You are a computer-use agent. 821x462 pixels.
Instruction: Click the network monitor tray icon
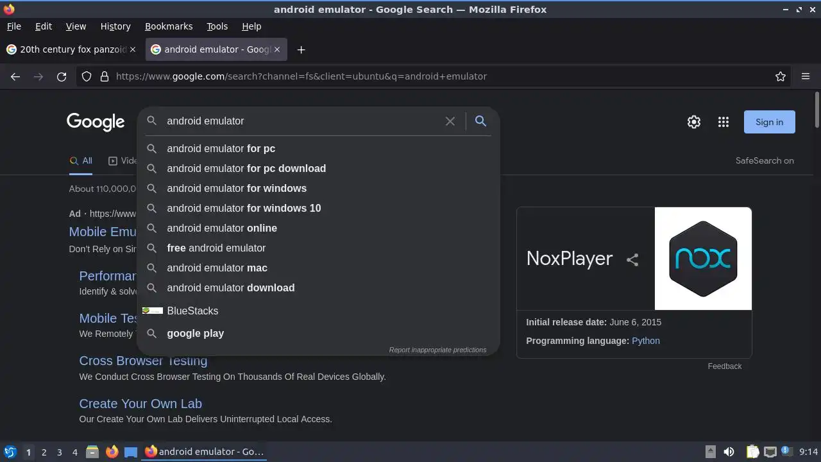coord(770,452)
